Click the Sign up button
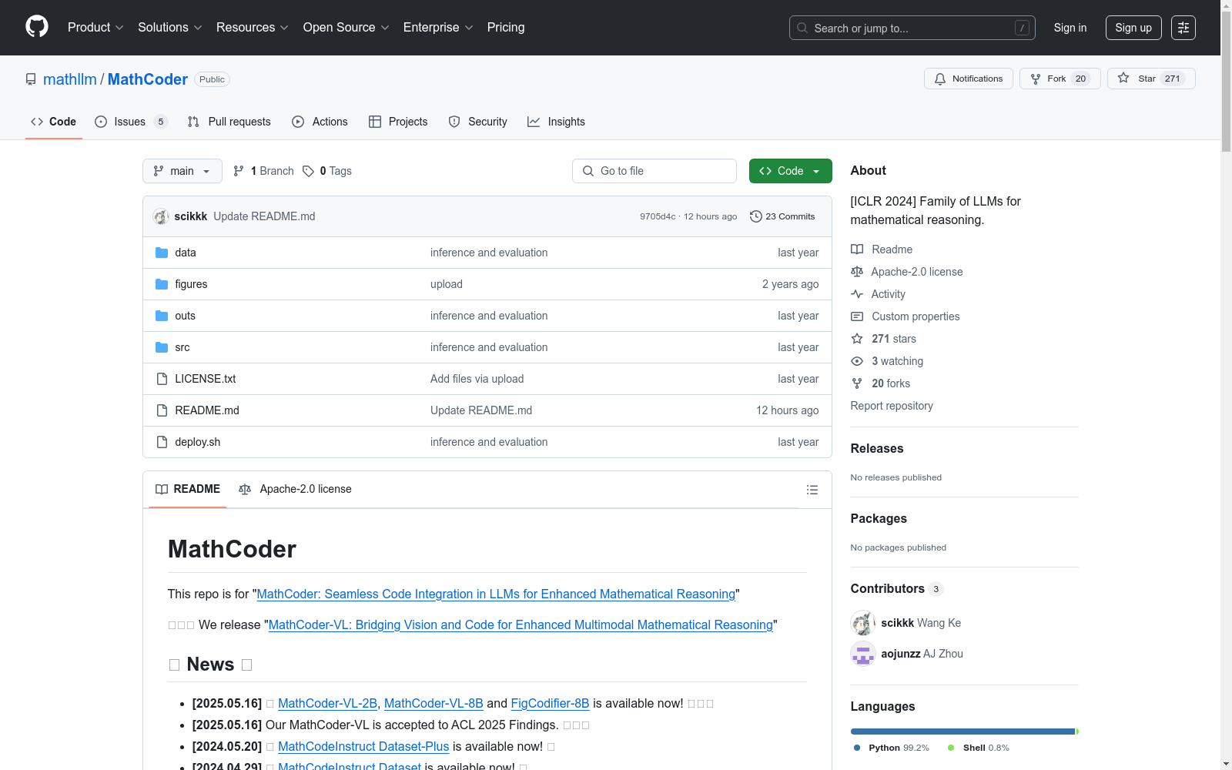1232x770 pixels. [1133, 28]
